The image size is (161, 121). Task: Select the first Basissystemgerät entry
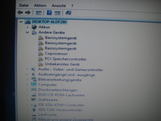point(61,38)
